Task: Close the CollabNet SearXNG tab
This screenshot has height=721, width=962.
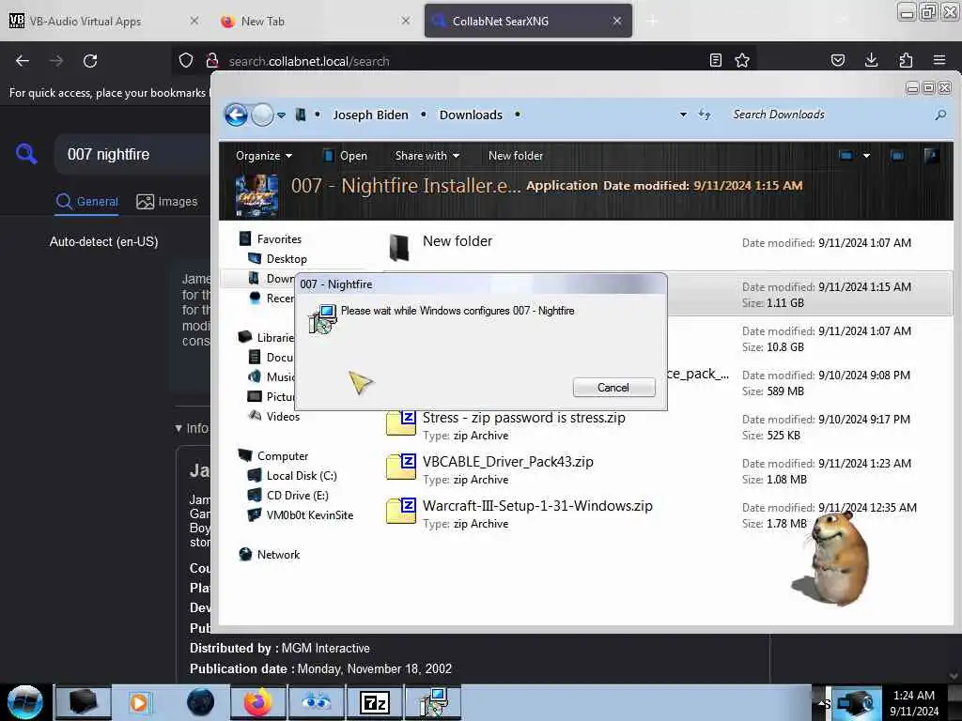Action: click(x=617, y=21)
